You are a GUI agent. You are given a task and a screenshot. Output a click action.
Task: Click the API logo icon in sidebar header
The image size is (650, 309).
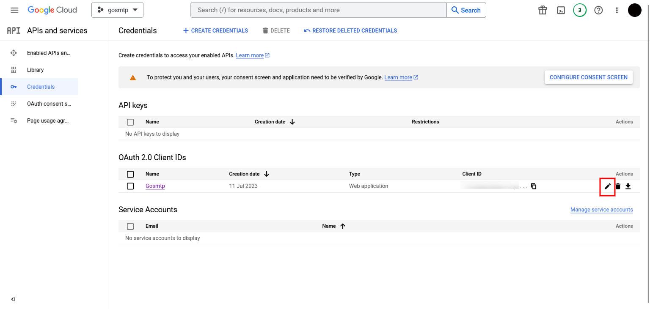coord(14,30)
